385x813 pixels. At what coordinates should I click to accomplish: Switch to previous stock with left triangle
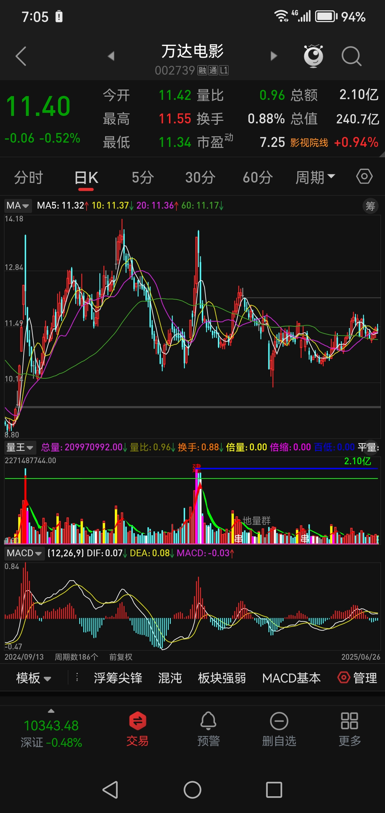tap(111, 56)
